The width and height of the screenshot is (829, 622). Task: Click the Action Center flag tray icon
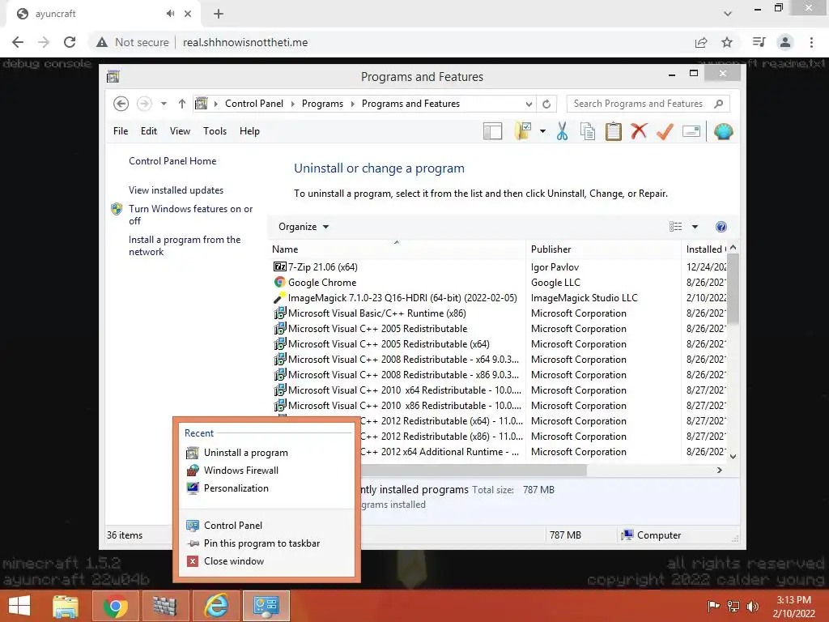713,606
